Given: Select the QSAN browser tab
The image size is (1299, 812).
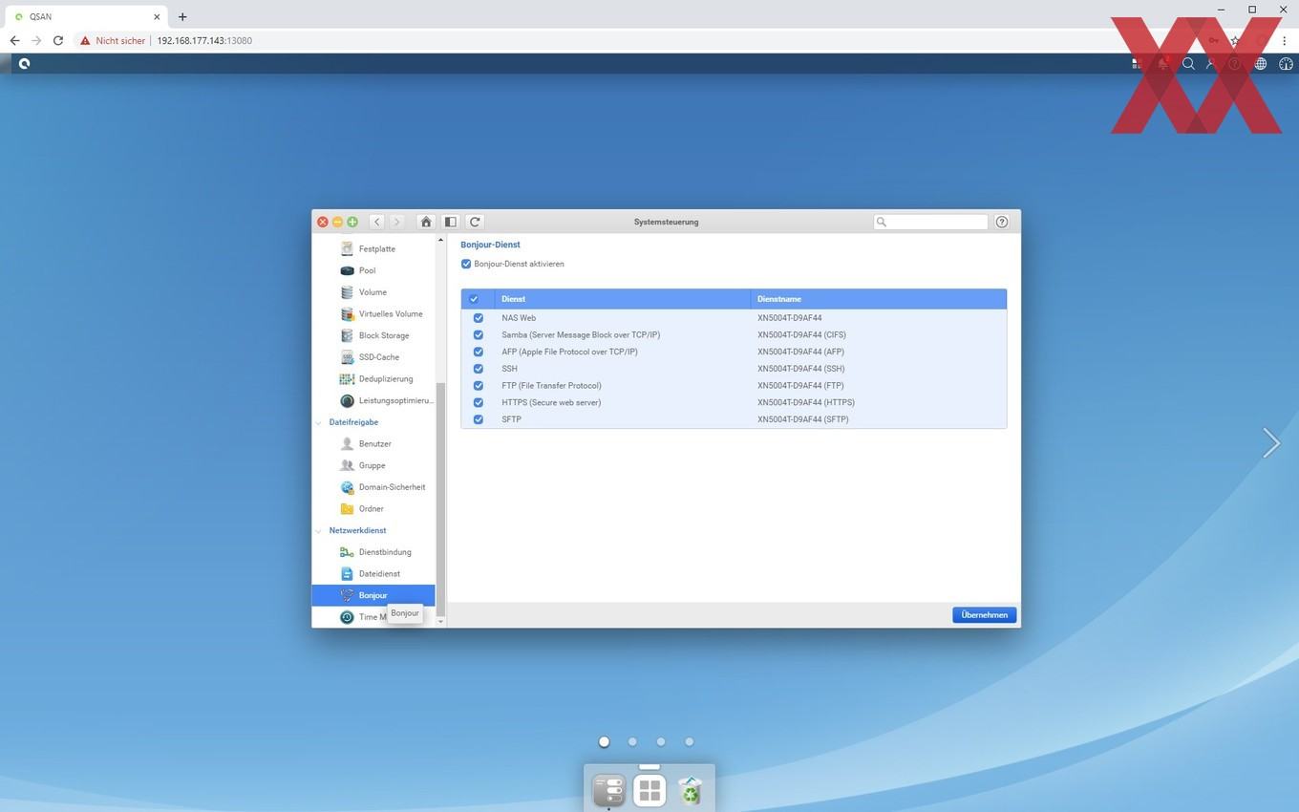Looking at the screenshot, I should (x=86, y=16).
